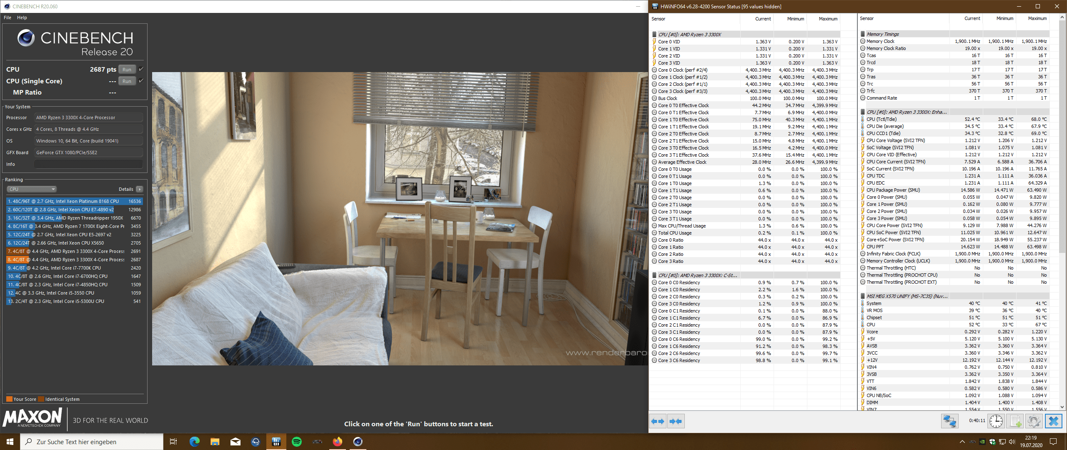1067x450 pixels.
Task: Expand ranking Details arrow
Action: tap(140, 189)
